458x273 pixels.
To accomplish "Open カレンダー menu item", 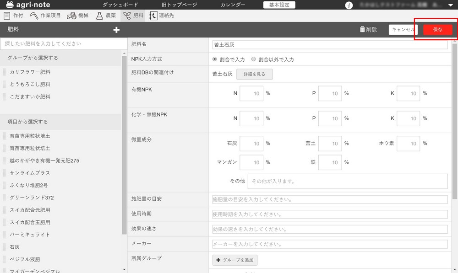I will click(233, 5).
